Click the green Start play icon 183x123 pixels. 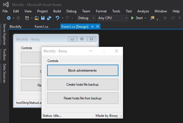click(132, 18)
